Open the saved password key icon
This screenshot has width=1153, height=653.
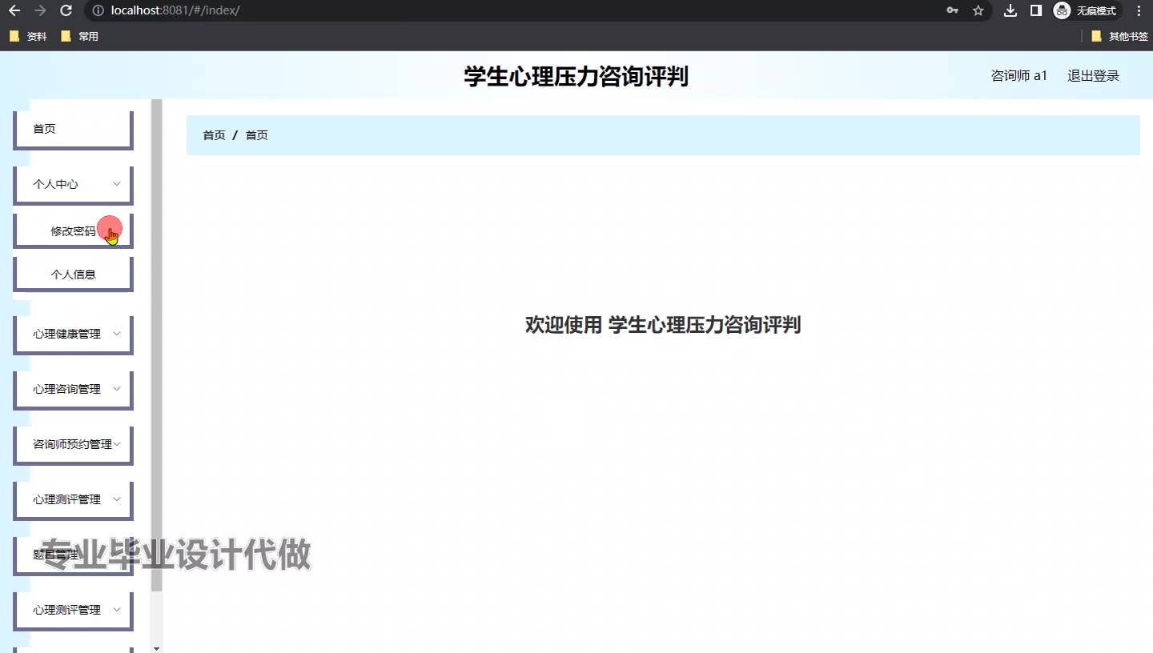(x=953, y=10)
